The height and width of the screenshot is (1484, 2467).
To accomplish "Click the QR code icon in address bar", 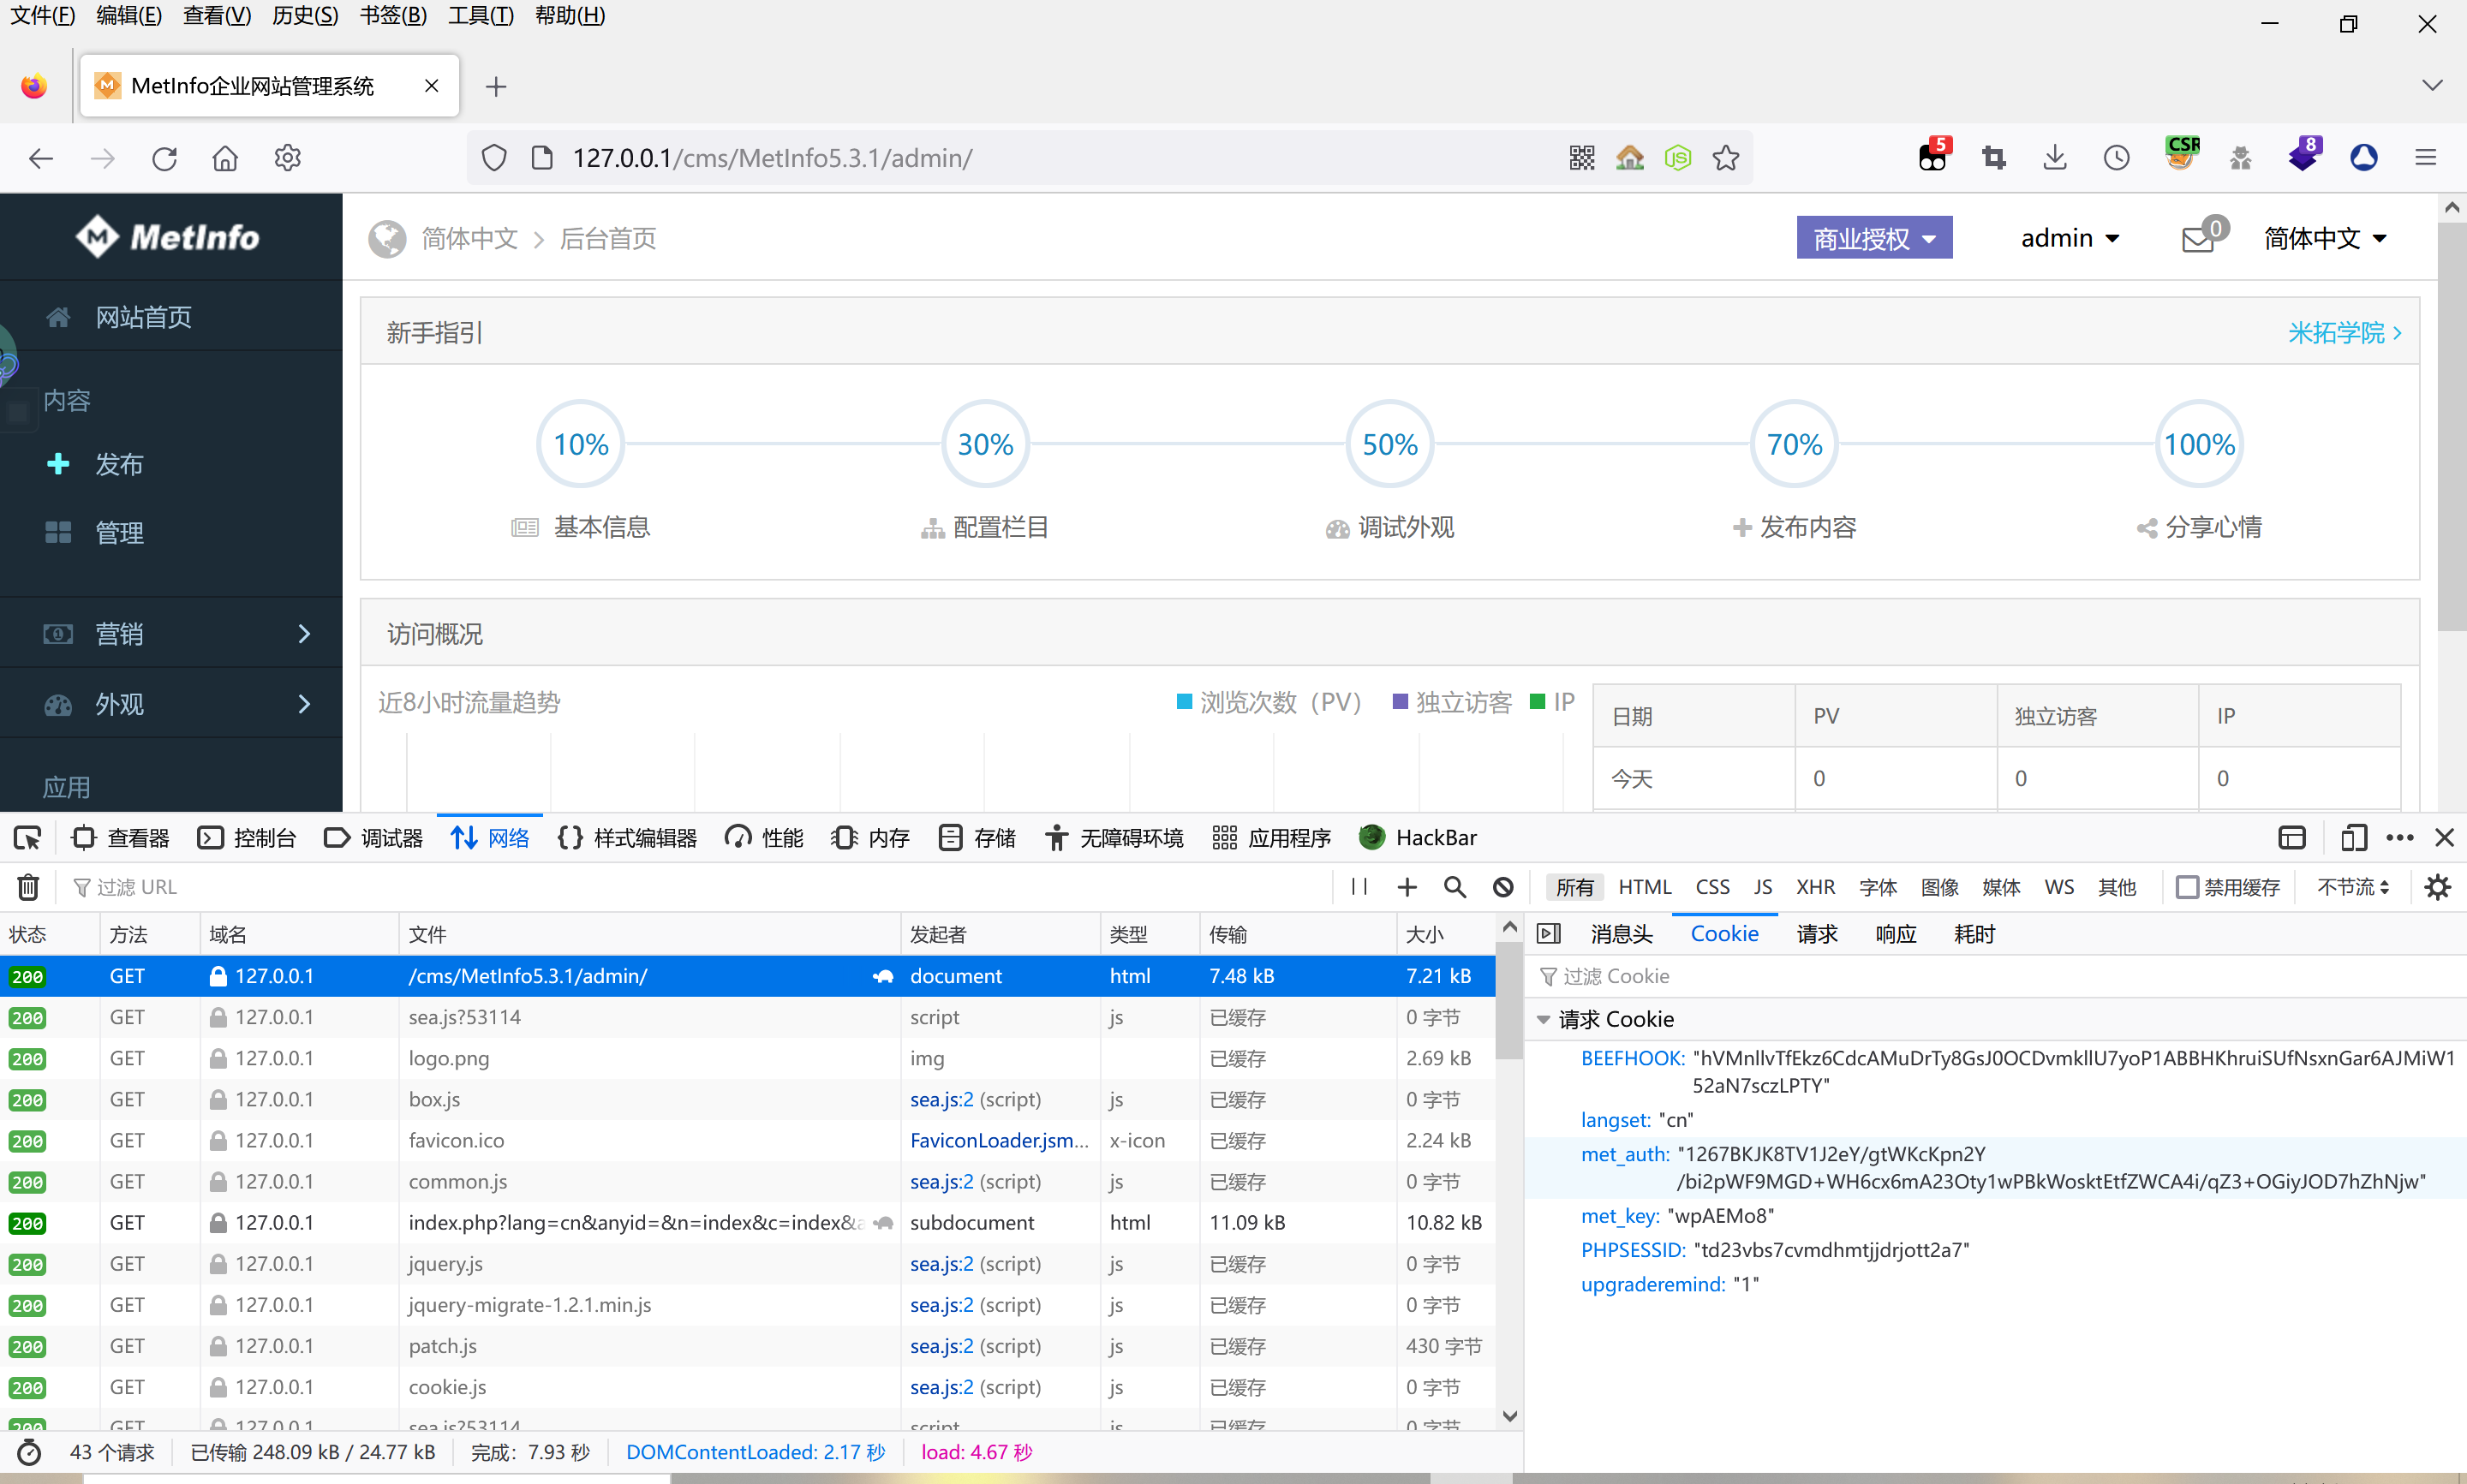I will pos(1581,158).
